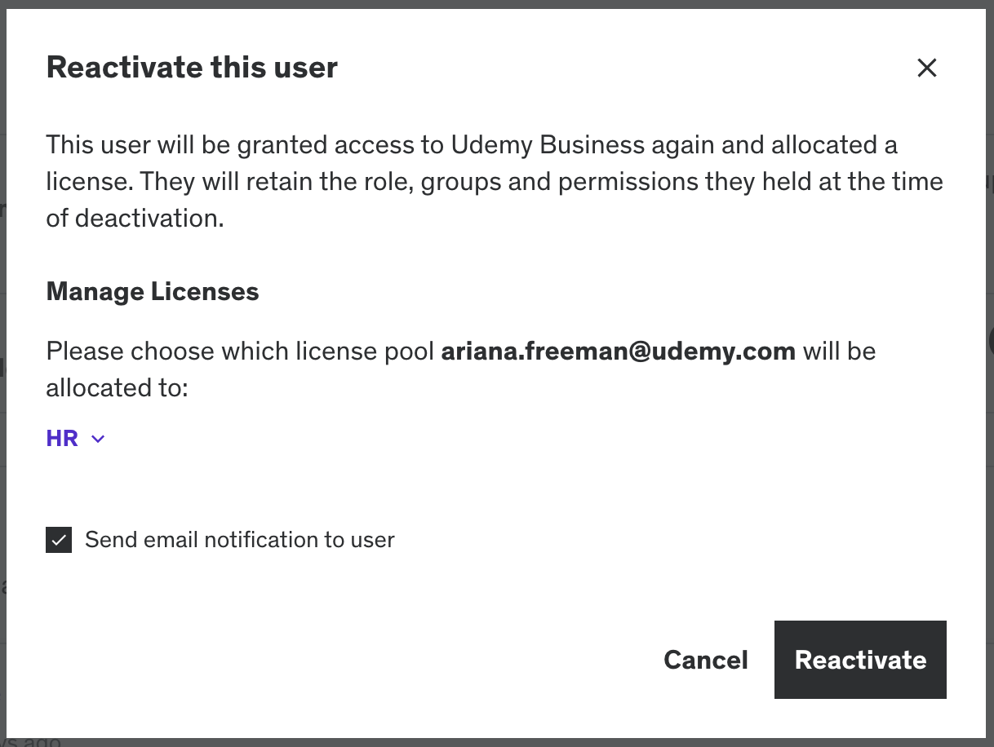This screenshot has width=994, height=747.
Task: Confirm with the Reactivate button
Action: pos(860,660)
